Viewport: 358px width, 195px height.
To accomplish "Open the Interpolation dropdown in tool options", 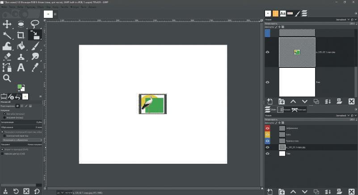I will [x=21, y=122].
